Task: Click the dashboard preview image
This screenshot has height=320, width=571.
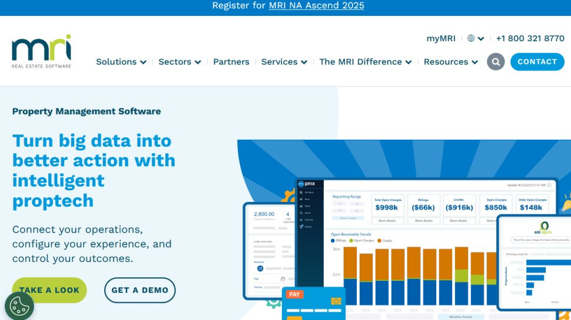Action: click(404, 230)
